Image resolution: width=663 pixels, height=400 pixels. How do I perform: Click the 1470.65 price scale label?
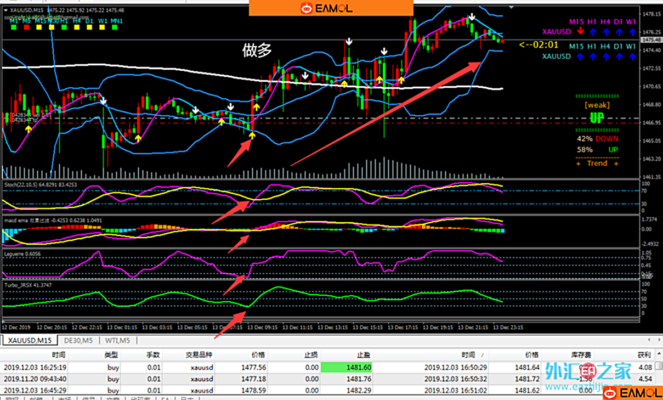651,86
